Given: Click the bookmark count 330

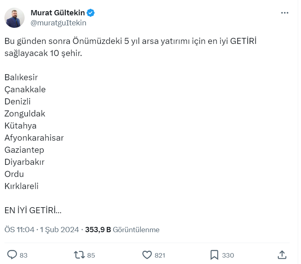Looking at the screenshot, I should tap(228, 255).
